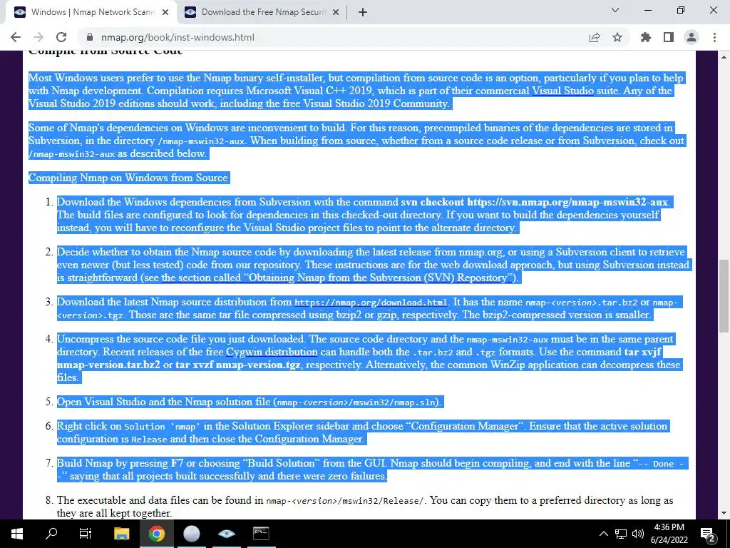Click heading Compiling Nmap on Windows from Source
This screenshot has height=548, width=730.
pyautogui.click(x=128, y=178)
